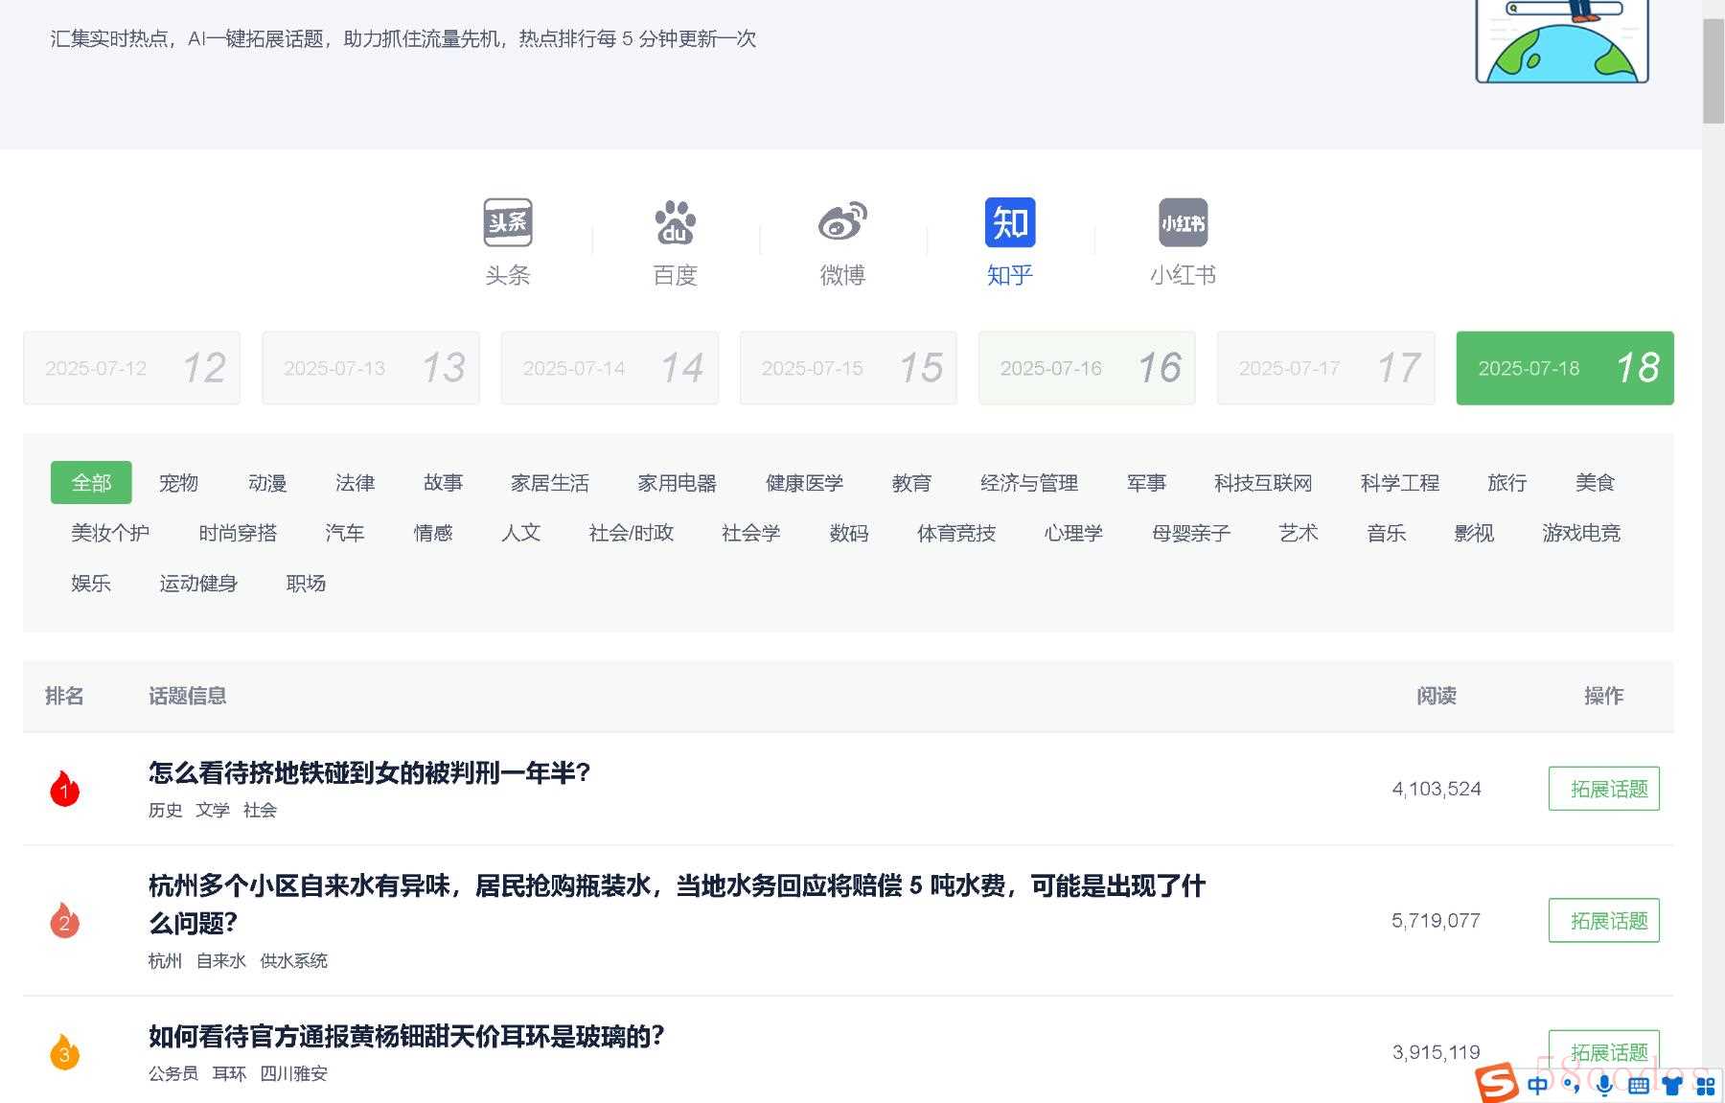Filter topics by 运动健身
The width and height of the screenshot is (1725, 1103).
point(198,583)
